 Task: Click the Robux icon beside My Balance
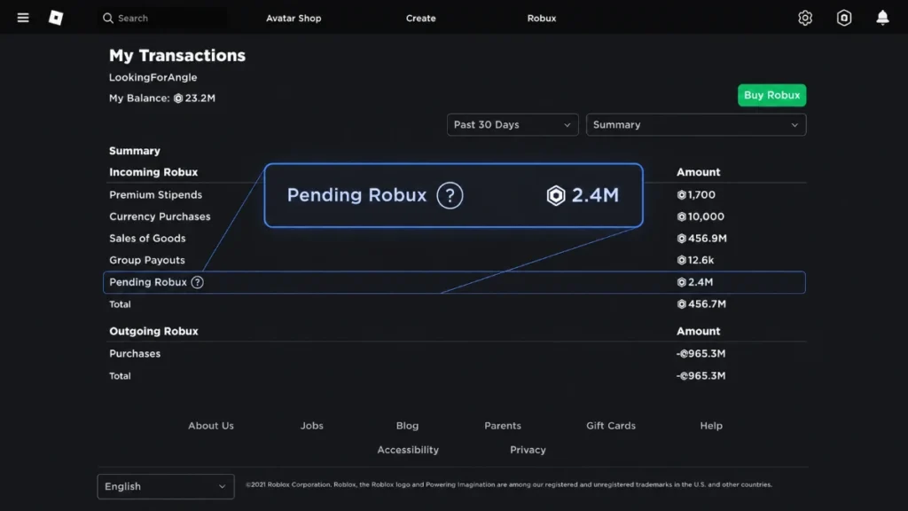[178, 98]
